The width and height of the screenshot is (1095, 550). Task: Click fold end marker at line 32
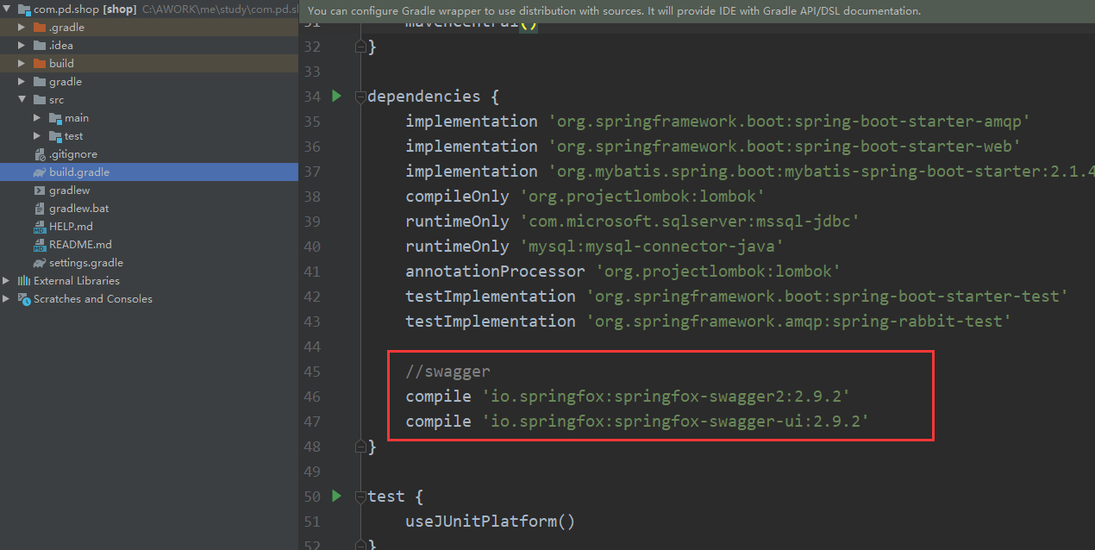[360, 47]
